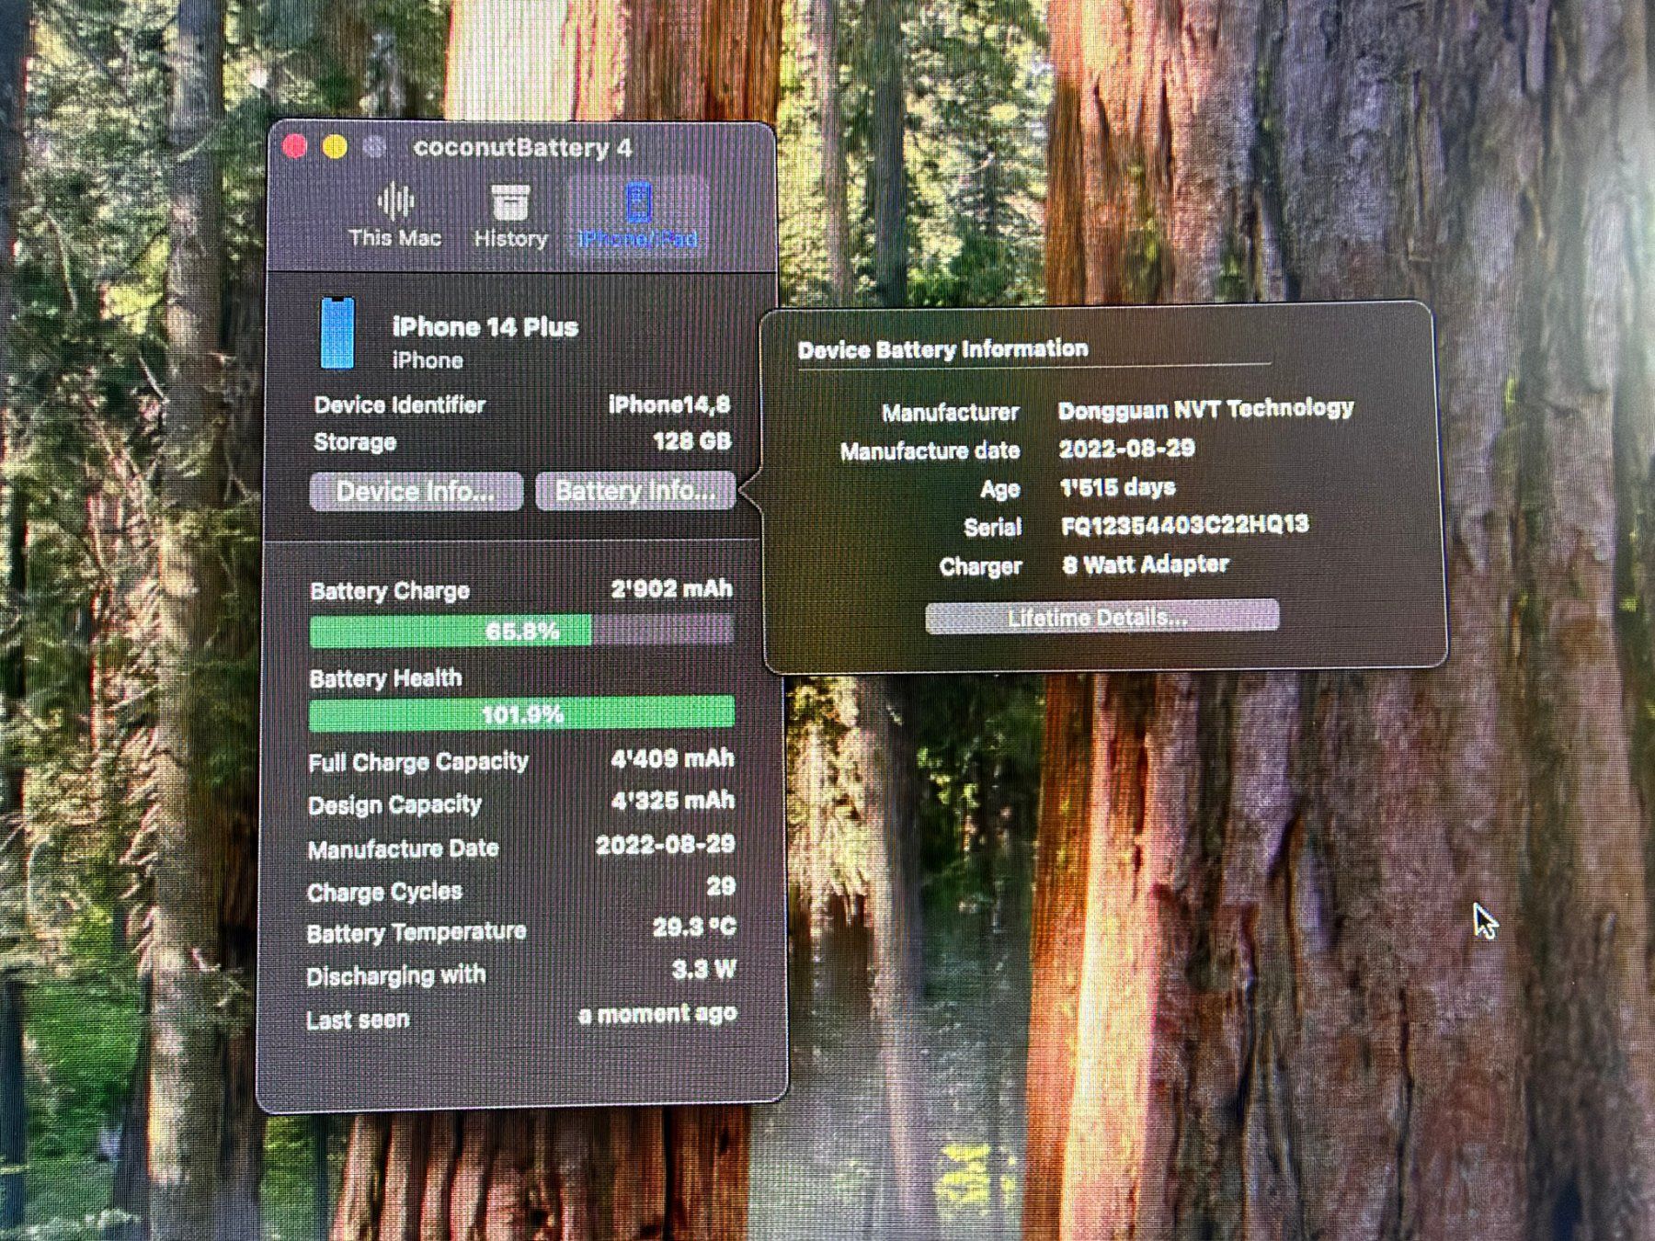Minimize coconutBattery with the yellow button

(335, 146)
